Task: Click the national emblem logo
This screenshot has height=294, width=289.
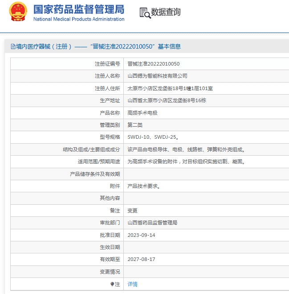Action: (x=18, y=12)
